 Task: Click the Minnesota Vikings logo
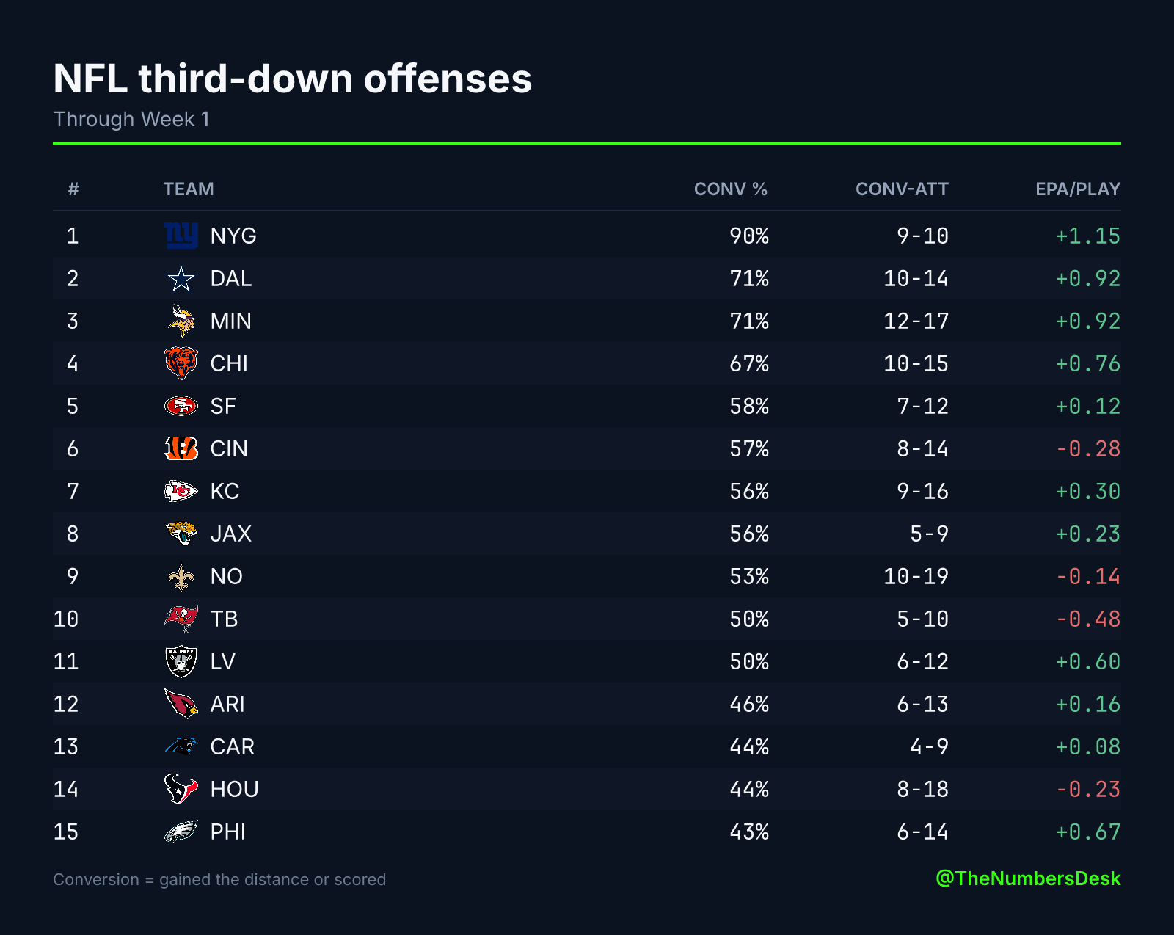click(181, 321)
